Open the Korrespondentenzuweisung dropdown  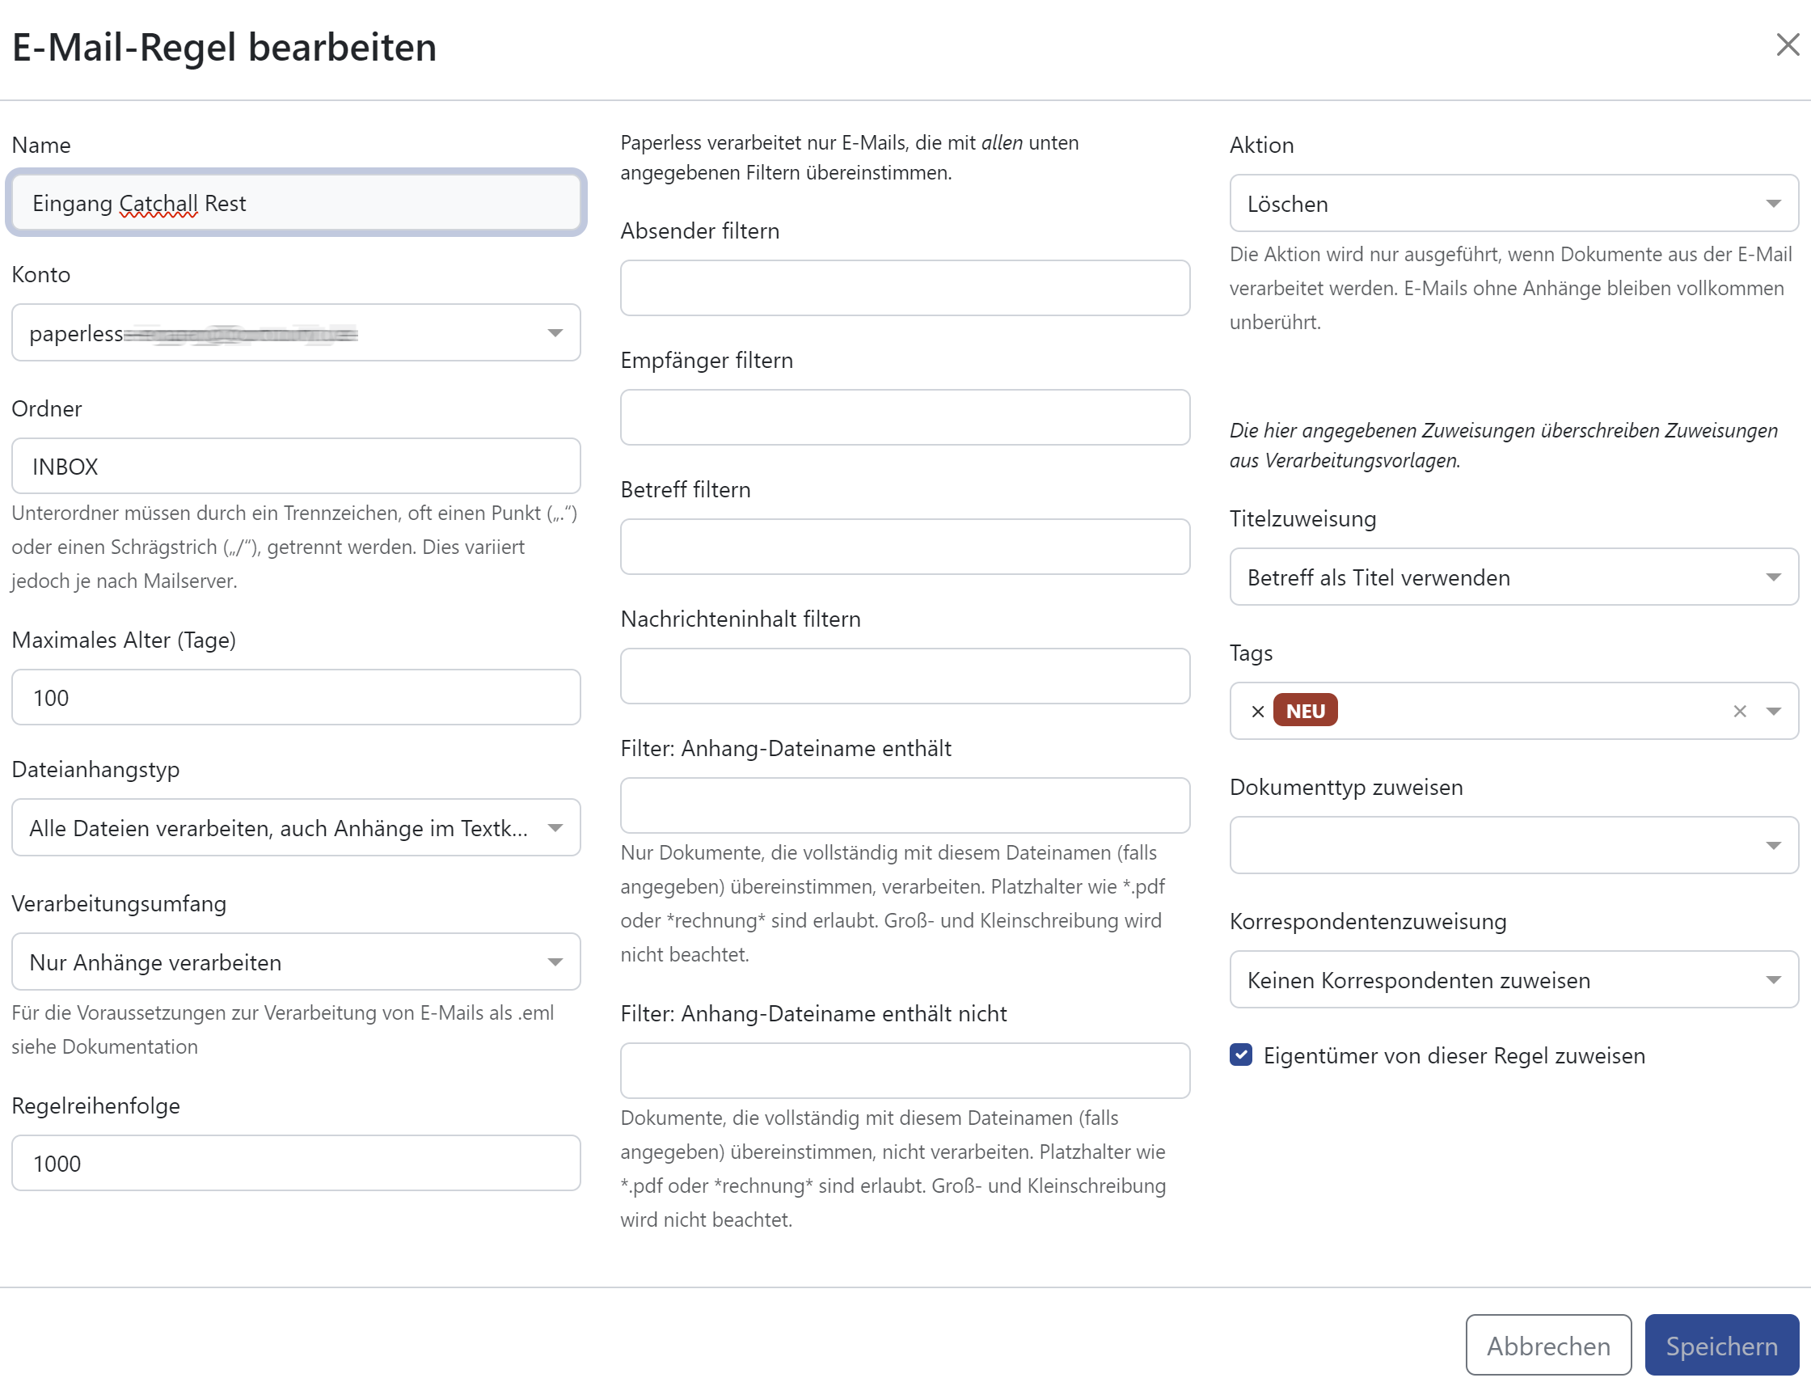1513,980
